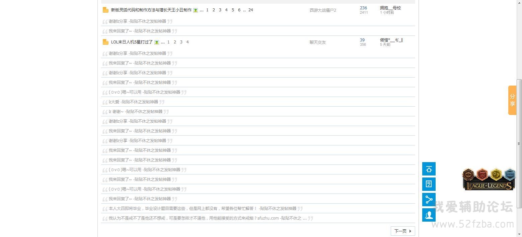
Task: Click image attachment icon on 新版灵狐代码 thread
Action: 196,10
